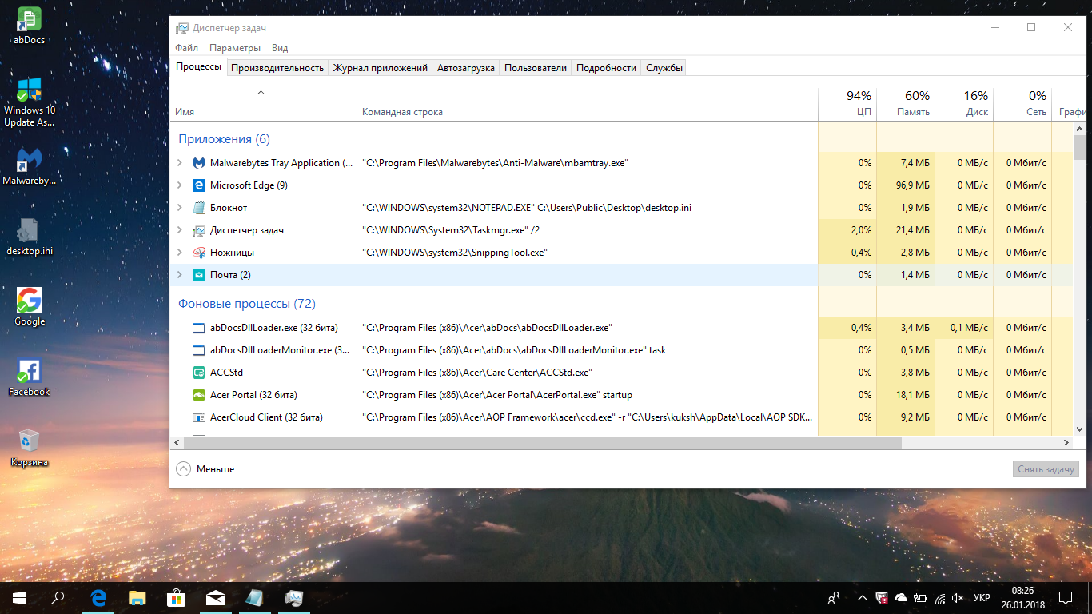Show hidden tray icons chevron
The width and height of the screenshot is (1092, 614).
[x=861, y=598]
